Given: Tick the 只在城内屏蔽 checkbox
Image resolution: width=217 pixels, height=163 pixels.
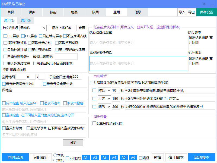Looking at the screenshot, I should 40,36.
